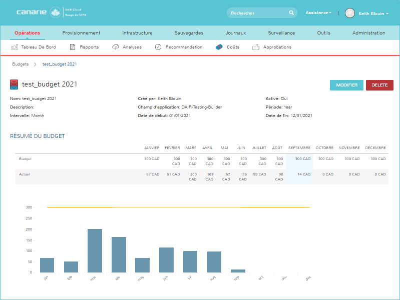Switch to the Infrastructure tab
This screenshot has height=300, width=400.
[x=137, y=33]
